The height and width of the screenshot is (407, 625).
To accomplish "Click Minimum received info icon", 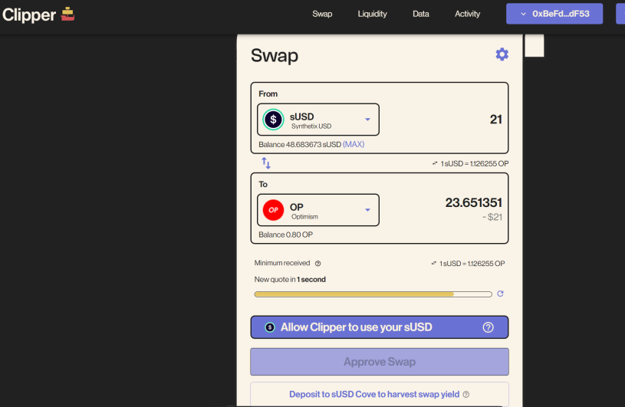I will pyautogui.click(x=317, y=264).
